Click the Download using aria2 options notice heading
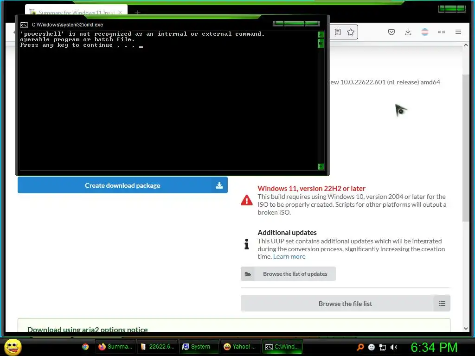Viewport: 475px width, 356px height. 88,330
